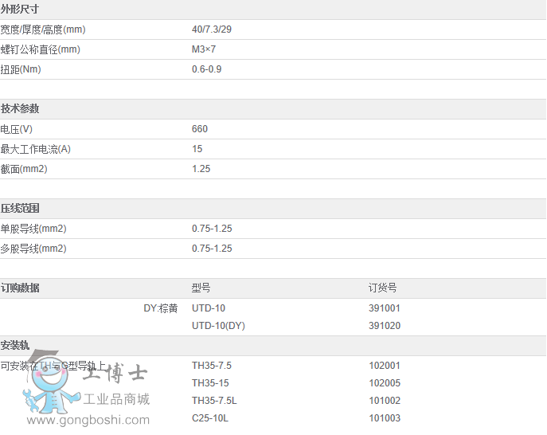This screenshot has height=435, width=547.
Task: Click the 压线范围 section header
Action: (x=20, y=209)
